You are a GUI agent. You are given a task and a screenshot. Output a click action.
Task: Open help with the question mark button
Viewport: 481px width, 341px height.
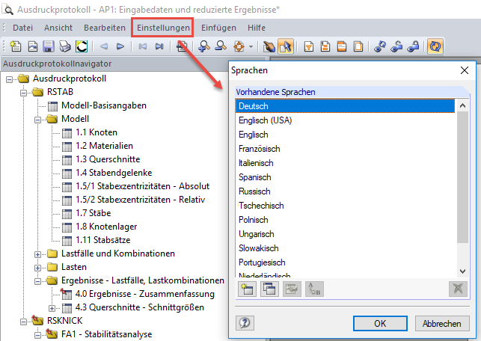coord(245,323)
